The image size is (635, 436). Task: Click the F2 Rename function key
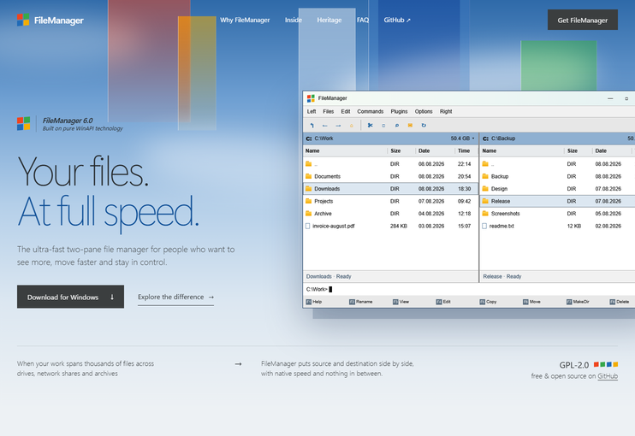tap(361, 302)
